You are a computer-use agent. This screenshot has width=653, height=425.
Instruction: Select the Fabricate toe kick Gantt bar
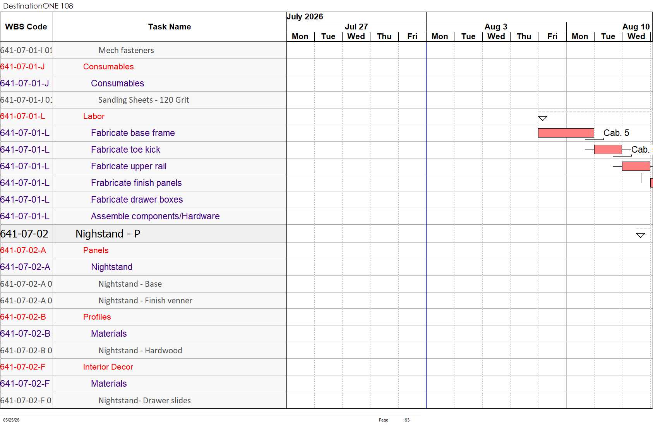click(x=608, y=150)
